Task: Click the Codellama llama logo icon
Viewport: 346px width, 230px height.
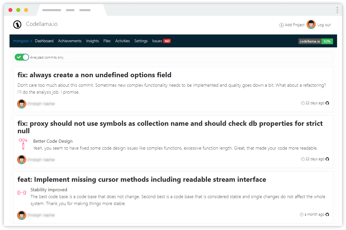Action: [x=17, y=25]
